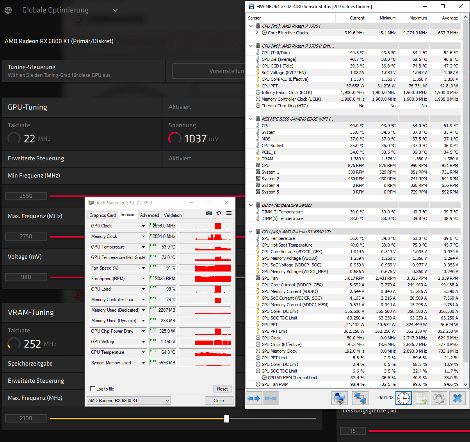Click the thermometer icon on the DIMM[2] Temperature row

pos(258,212)
